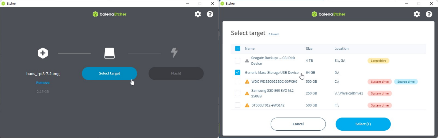This screenshot has height=138, width=438.
Task: Click the WDC WDS500G2B0C-00PXH0 drive name
Action: pos(274,82)
